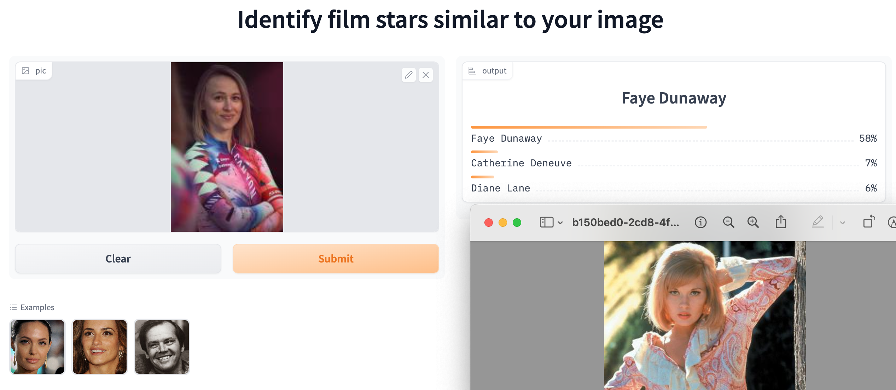Remove uploaded pic with X icon
Viewport: 896px width, 390px height.
(425, 75)
